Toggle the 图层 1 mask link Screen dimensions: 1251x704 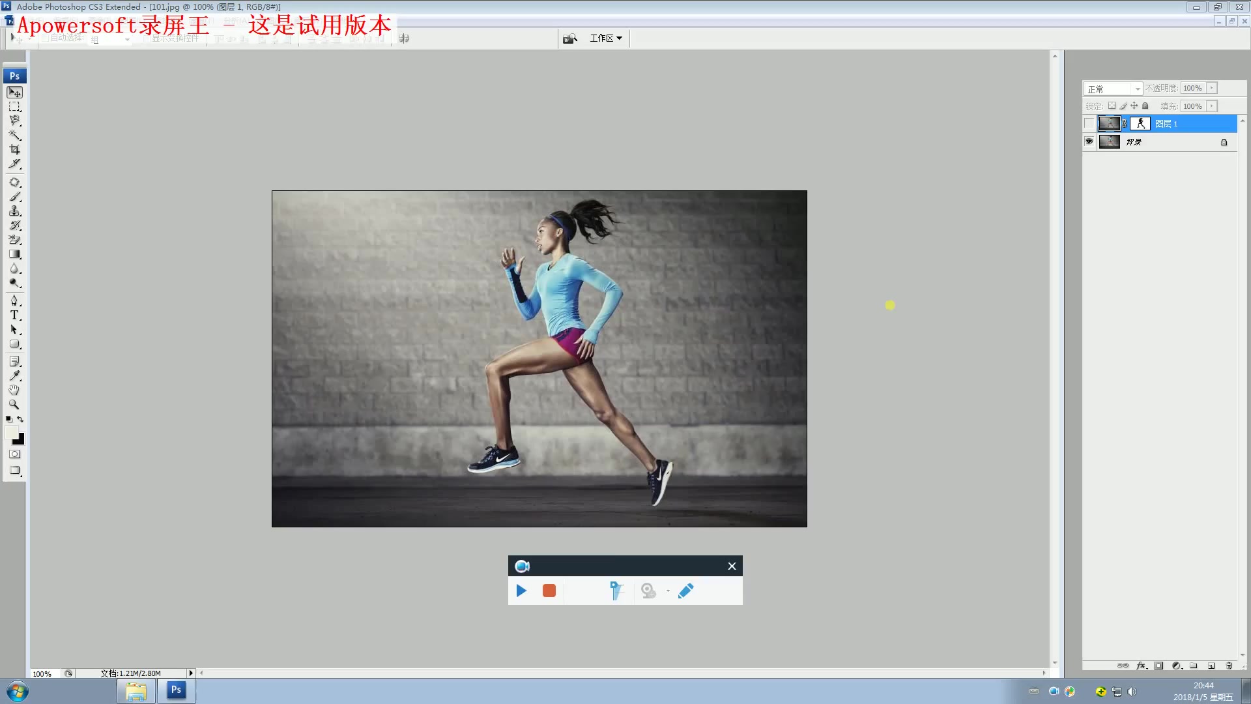click(1125, 123)
